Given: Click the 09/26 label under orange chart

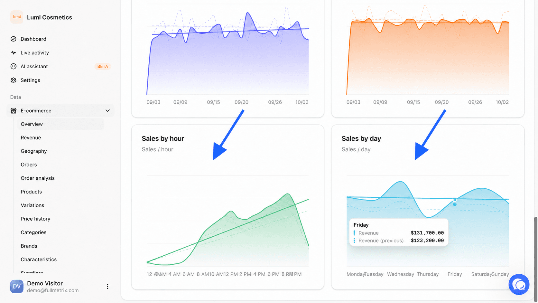Looking at the screenshot, I should pyautogui.click(x=475, y=102).
